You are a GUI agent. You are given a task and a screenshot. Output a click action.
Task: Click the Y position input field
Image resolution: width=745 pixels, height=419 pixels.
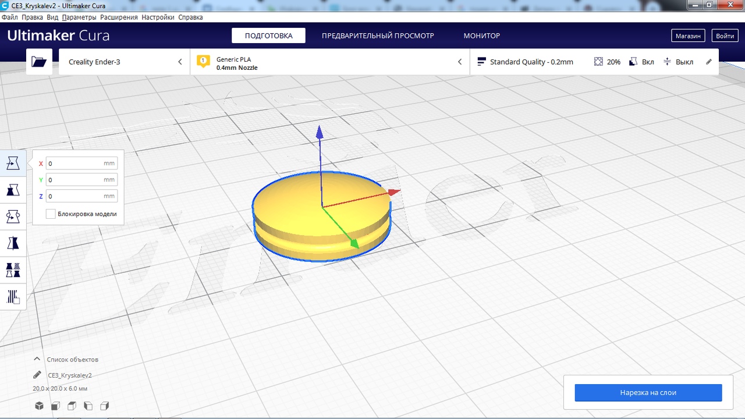(x=81, y=180)
